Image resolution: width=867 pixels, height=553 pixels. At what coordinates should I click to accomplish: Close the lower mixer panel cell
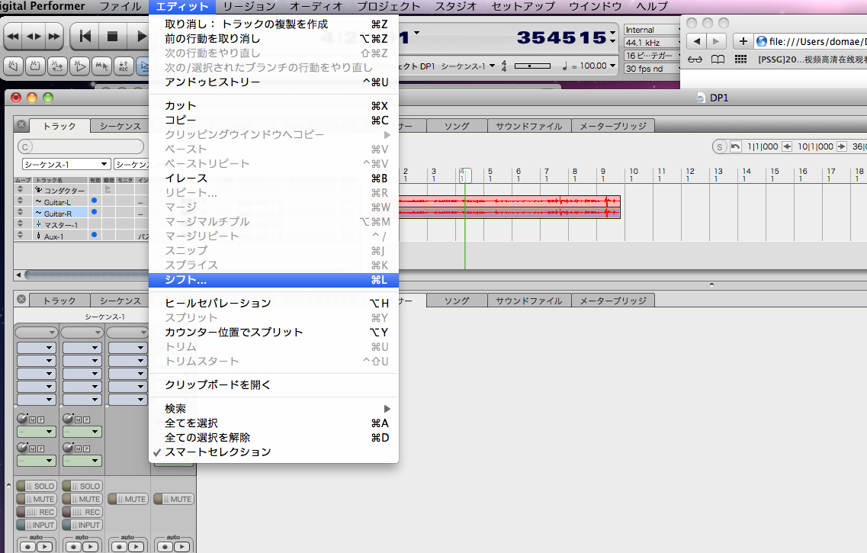(21, 299)
